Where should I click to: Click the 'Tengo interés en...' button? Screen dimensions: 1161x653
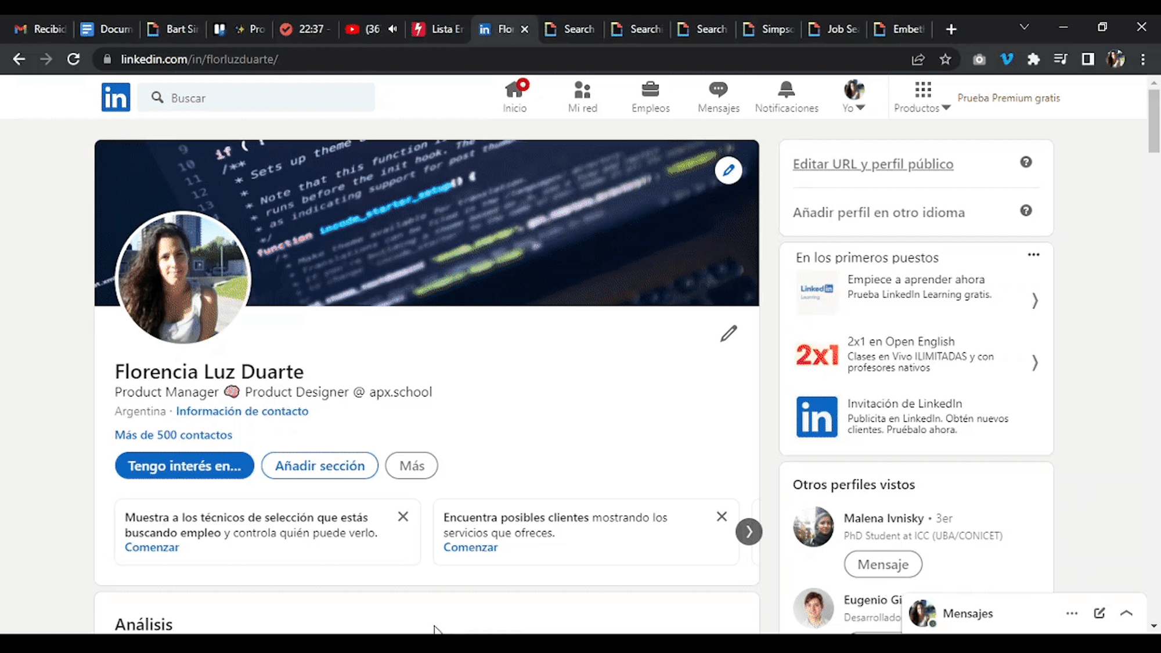pyautogui.click(x=184, y=466)
